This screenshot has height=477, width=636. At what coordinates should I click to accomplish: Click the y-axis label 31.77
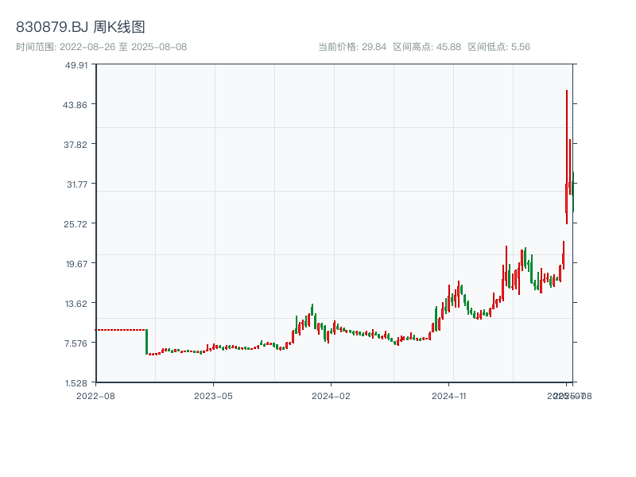pos(77,184)
